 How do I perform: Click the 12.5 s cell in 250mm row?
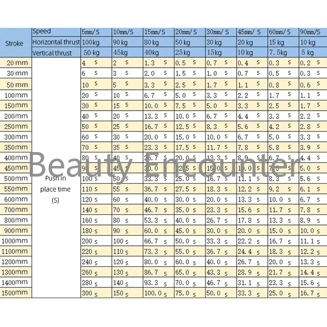[190, 126]
